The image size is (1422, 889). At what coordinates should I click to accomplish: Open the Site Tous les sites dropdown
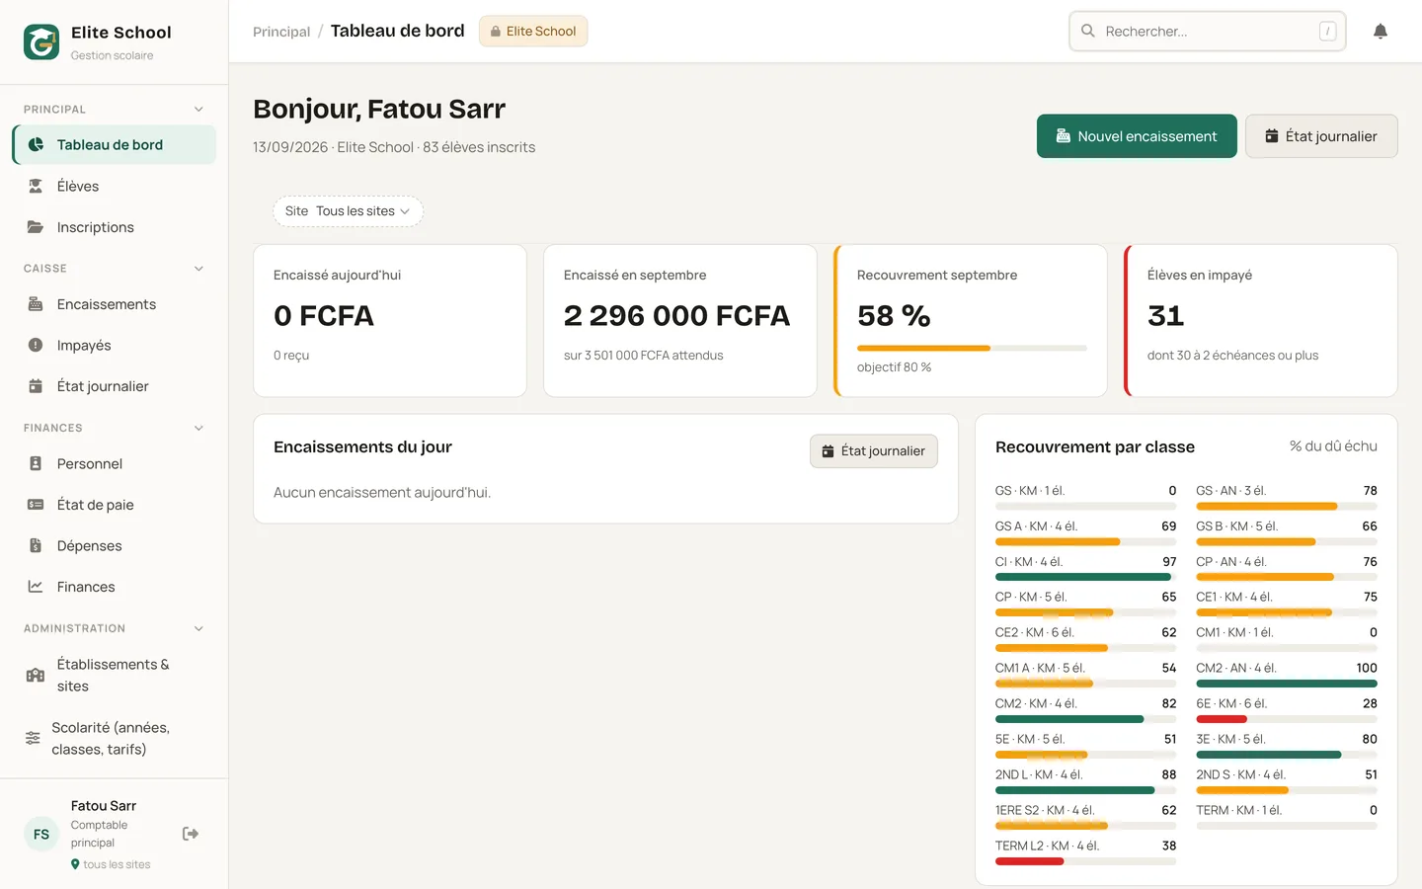click(x=348, y=211)
